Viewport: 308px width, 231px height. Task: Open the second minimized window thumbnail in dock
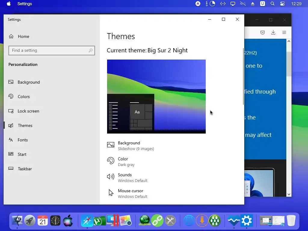278,220
